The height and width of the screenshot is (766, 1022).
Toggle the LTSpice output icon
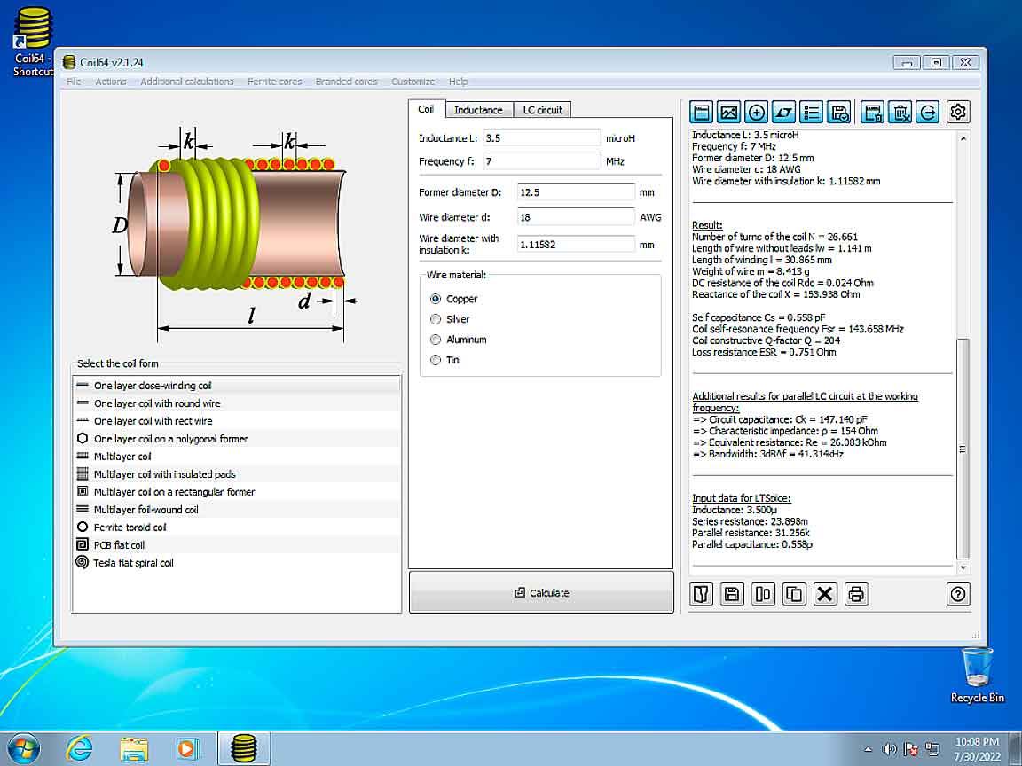click(x=783, y=112)
